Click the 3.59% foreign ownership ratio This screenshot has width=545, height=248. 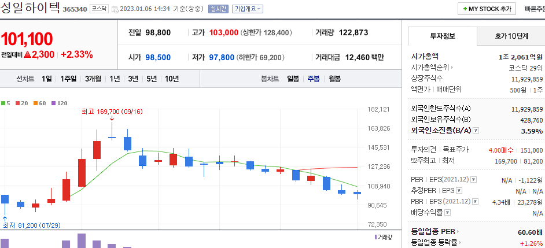[x=533, y=131]
